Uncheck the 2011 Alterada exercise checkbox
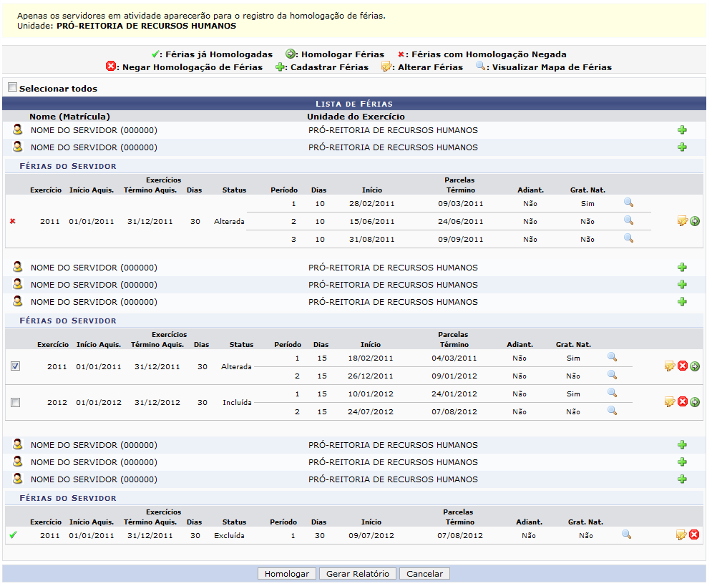The height and width of the screenshot is (586, 712). pos(16,366)
